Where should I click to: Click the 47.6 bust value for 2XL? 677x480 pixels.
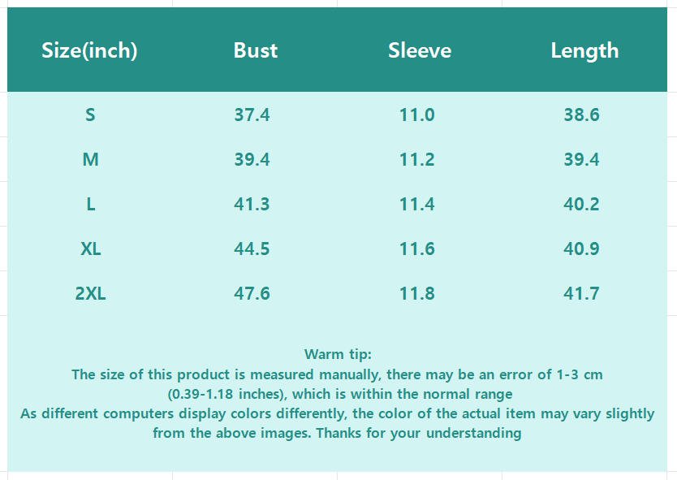click(x=252, y=294)
